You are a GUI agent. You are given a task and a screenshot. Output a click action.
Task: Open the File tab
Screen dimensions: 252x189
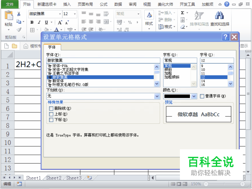[x=9, y=4]
